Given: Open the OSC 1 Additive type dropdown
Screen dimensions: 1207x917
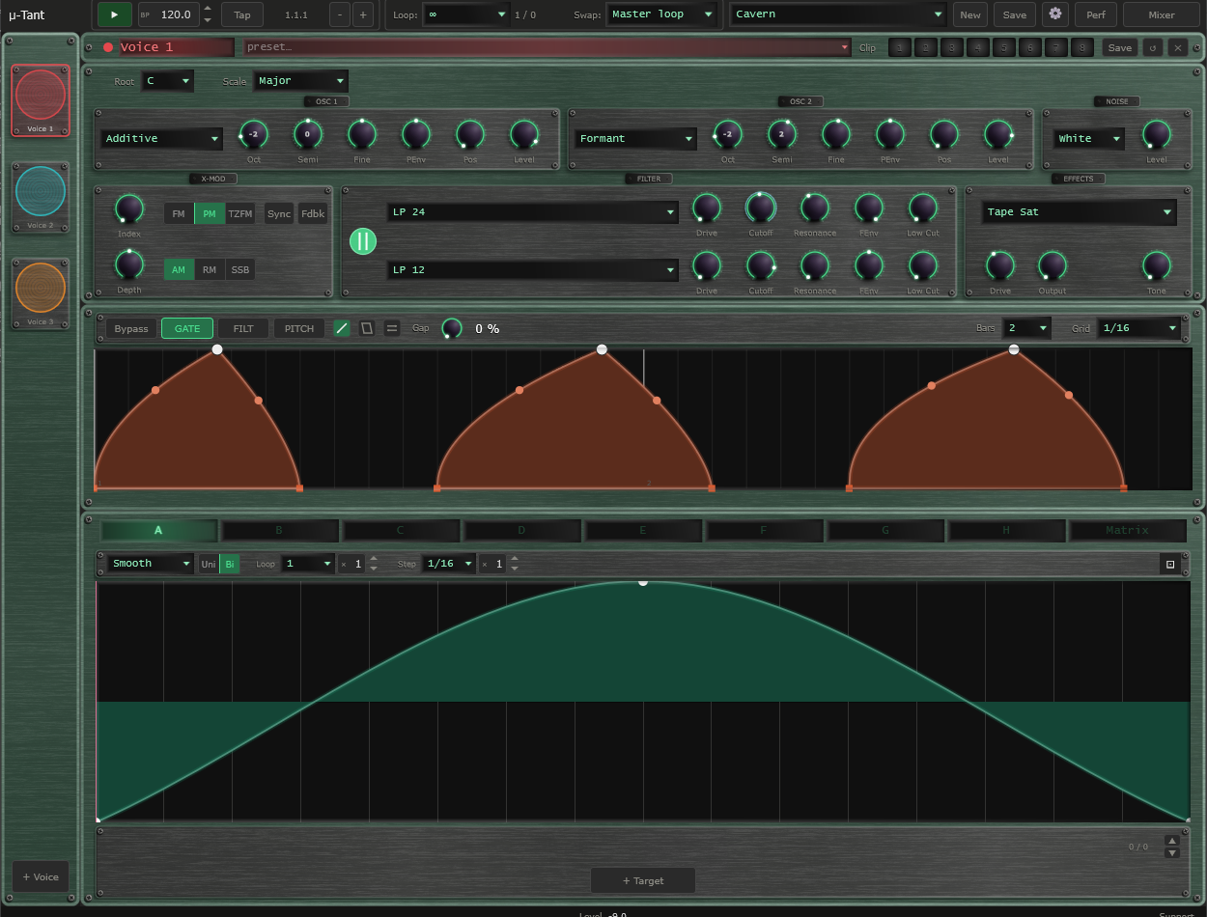Looking at the screenshot, I should coord(161,138).
